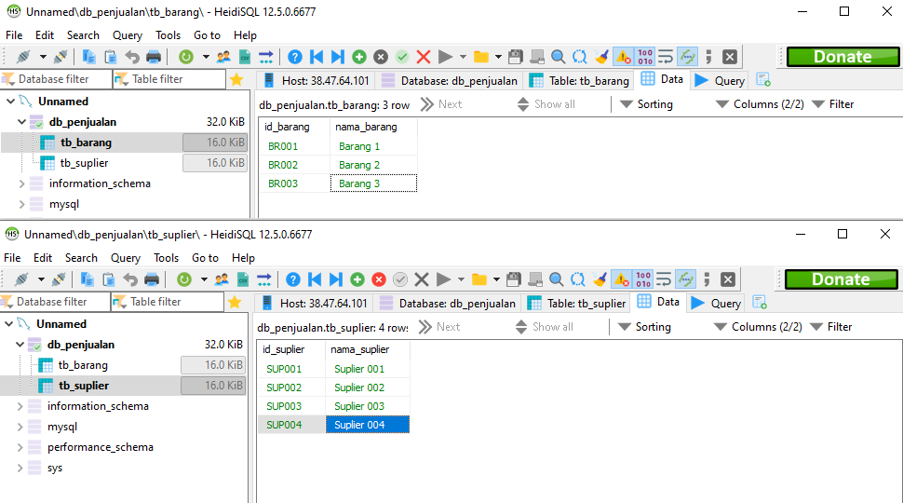Click Table filter field in bottom window
903x503 pixels.
coord(168,302)
